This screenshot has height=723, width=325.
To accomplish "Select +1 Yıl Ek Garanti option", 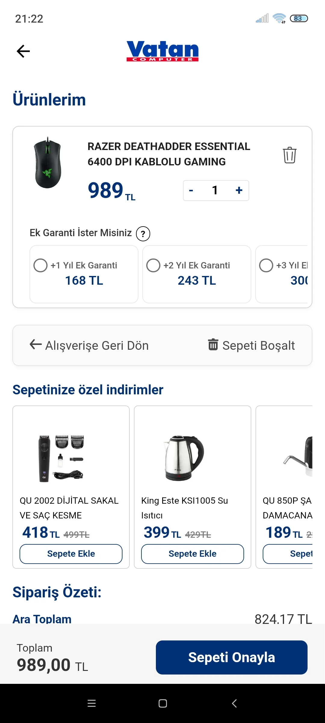I will [41, 265].
